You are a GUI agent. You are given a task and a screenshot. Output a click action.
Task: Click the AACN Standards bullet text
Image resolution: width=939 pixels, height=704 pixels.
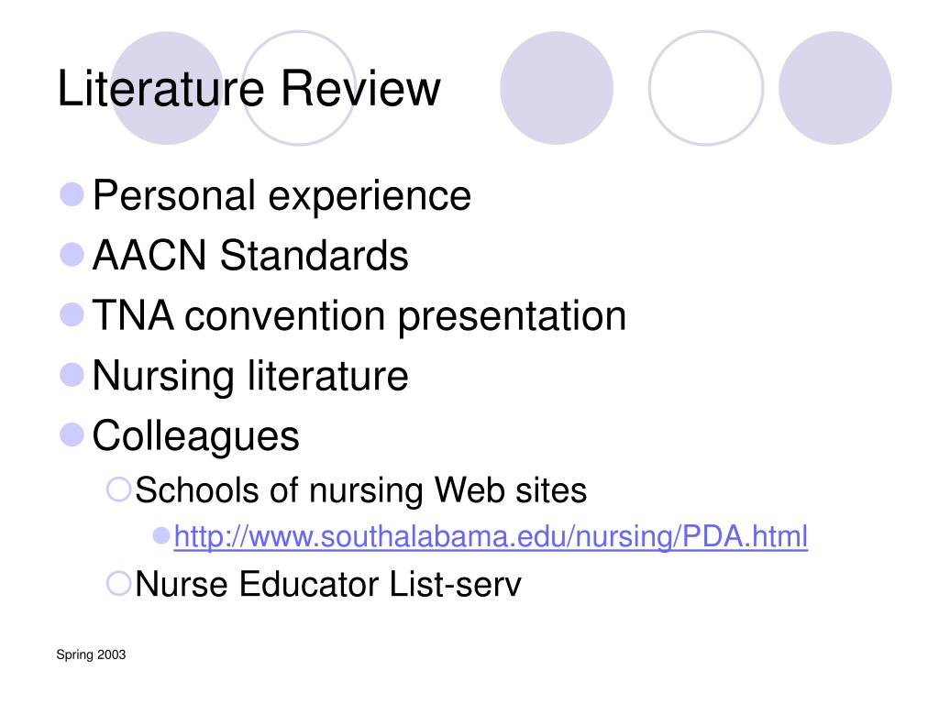pos(250,256)
